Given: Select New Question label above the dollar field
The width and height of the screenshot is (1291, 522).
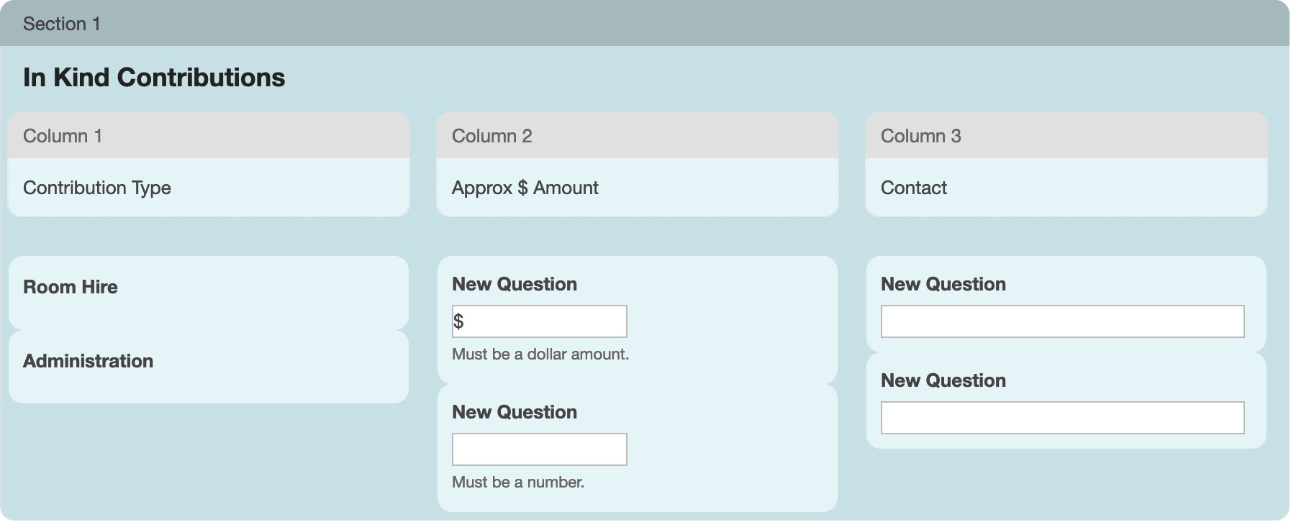Looking at the screenshot, I should [x=514, y=284].
